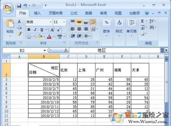171x126 pixels.
Task: Cut selection using the scissors icon
Action: (19, 21)
